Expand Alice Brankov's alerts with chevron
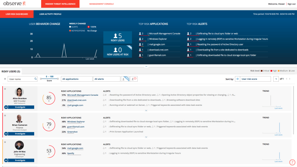 (x=146, y=110)
